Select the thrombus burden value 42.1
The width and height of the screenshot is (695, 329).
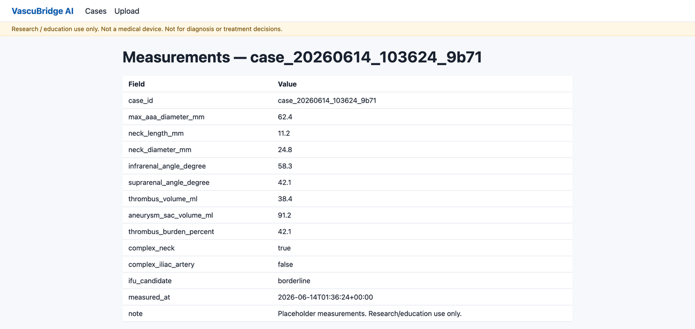click(285, 232)
